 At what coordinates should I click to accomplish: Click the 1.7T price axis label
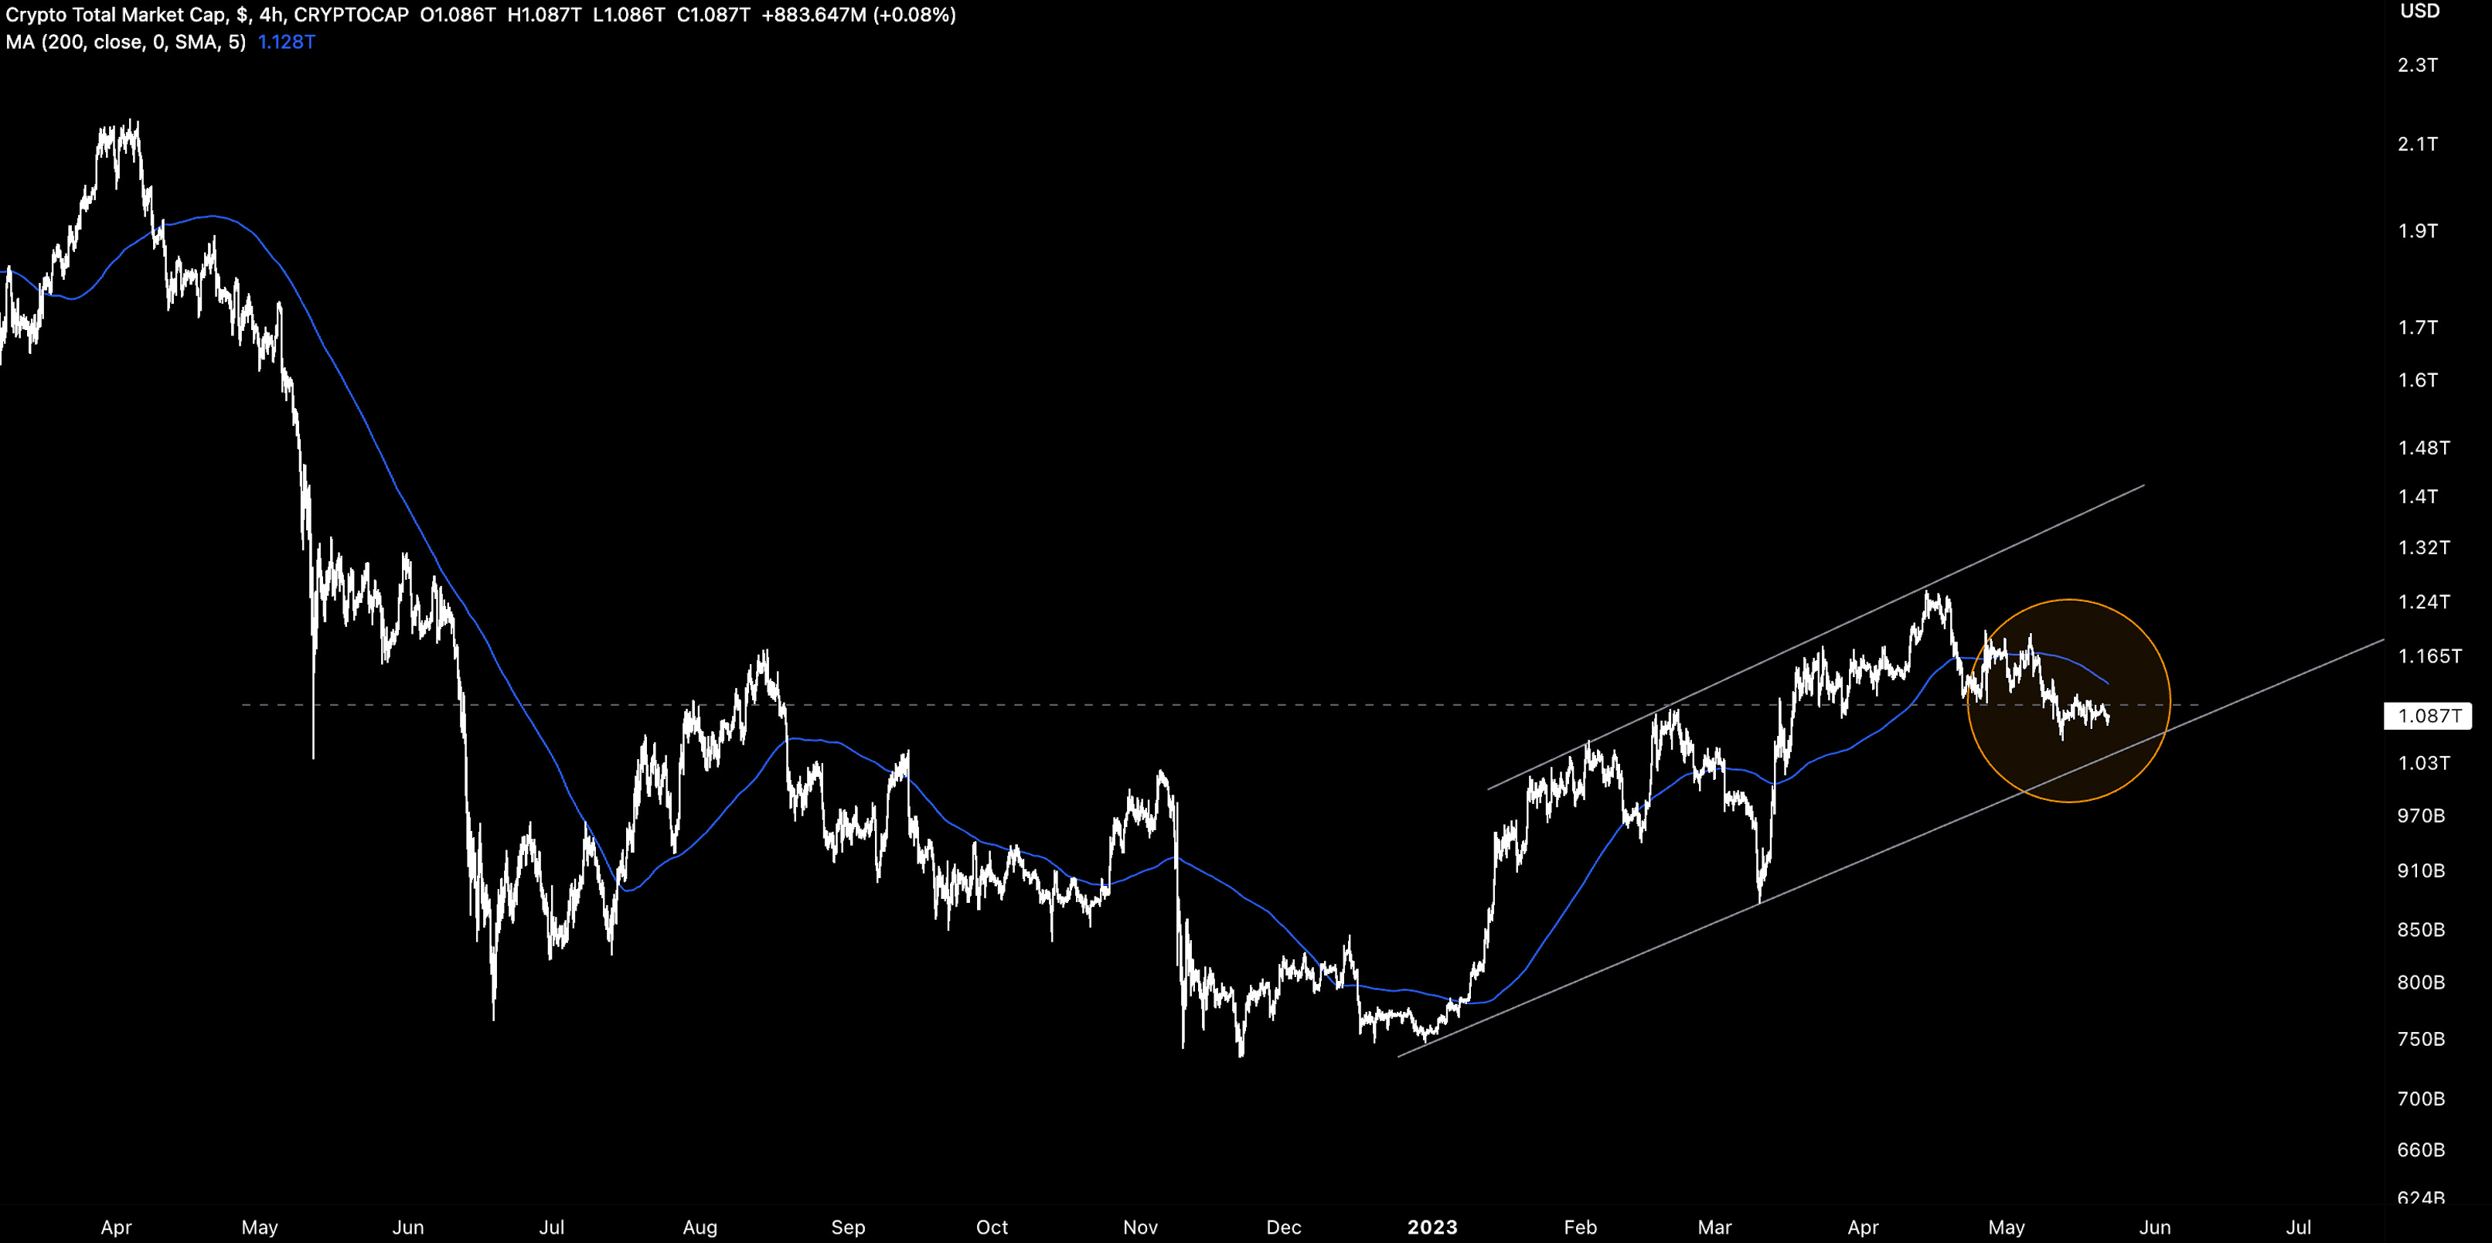click(x=2418, y=328)
